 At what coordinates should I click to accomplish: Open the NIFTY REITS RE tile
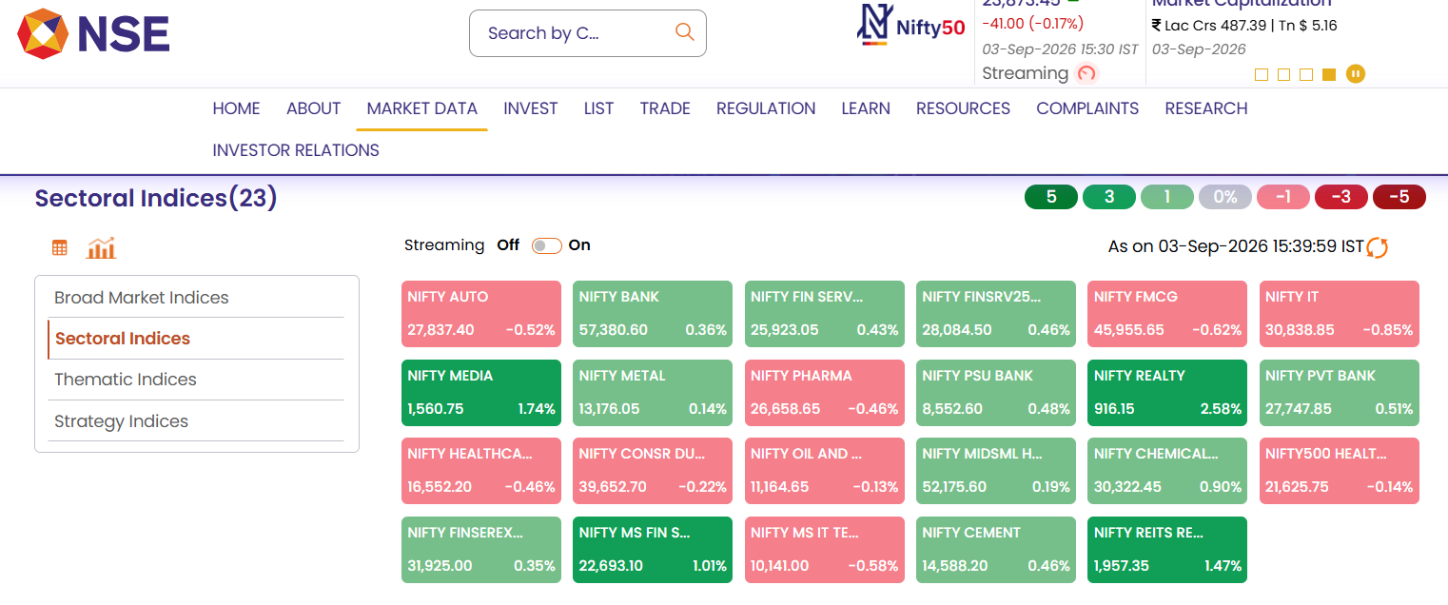pyautogui.click(x=1167, y=550)
